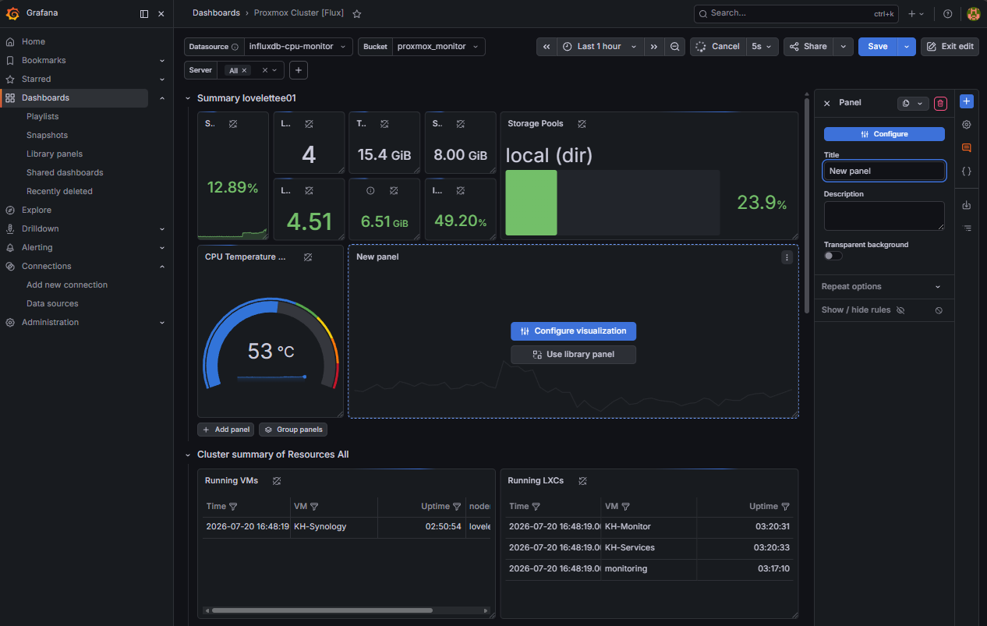Collapse Cluster summary of Resources All row
987x626 pixels.
187,454
